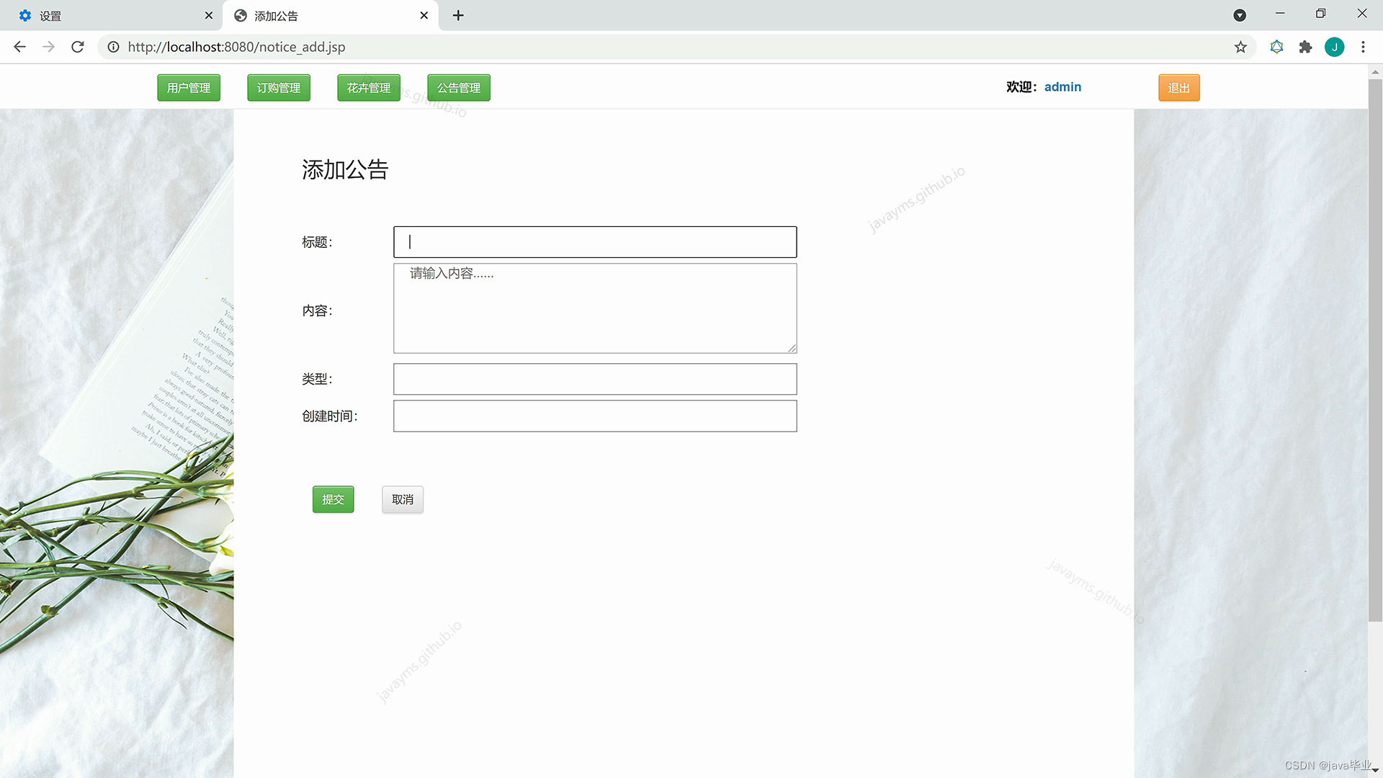1383x778 pixels.
Task: Close the 设置 tab
Action: 209,15
